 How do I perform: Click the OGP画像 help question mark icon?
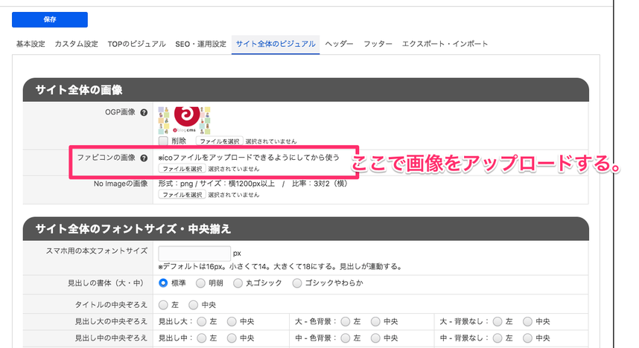tap(144, 112)
